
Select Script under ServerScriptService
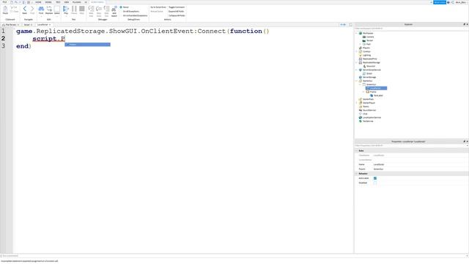tap(369, 73)
